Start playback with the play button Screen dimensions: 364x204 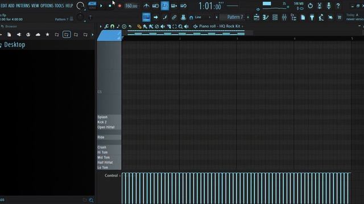point(101,6)
